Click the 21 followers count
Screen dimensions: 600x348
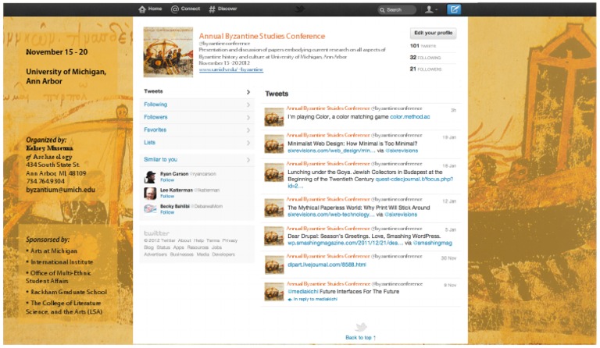pos(426,69)
